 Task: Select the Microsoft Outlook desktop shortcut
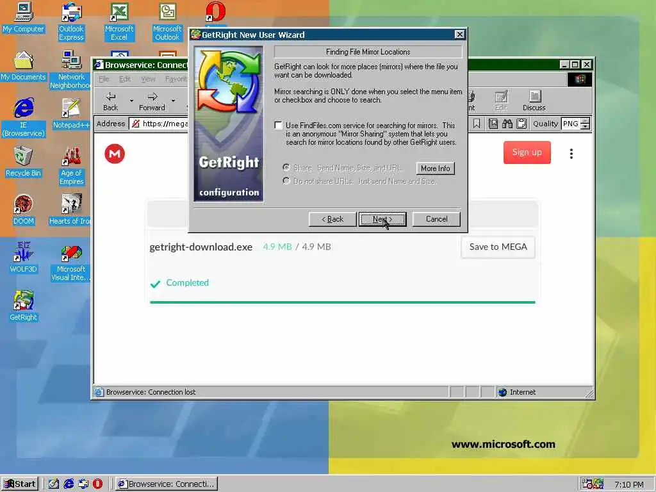[167, 22]
